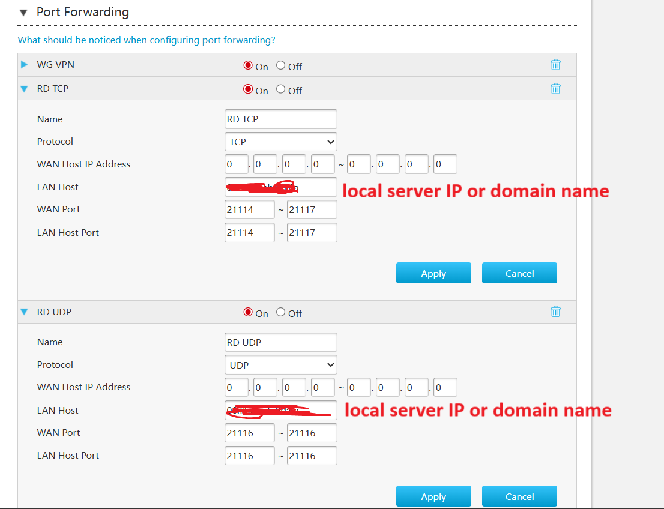664x509 pixels.
Task: Collapse the RD TCP rule
Action: [25, 89]
